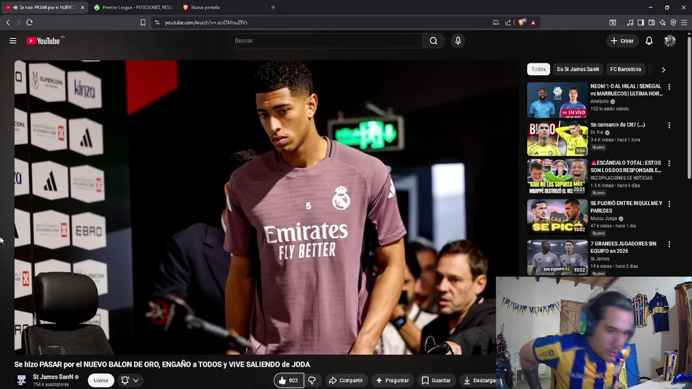This screenshot has height=389, width=692.
Task: Click the page vertical scrollbar
Action: point(689,108)
